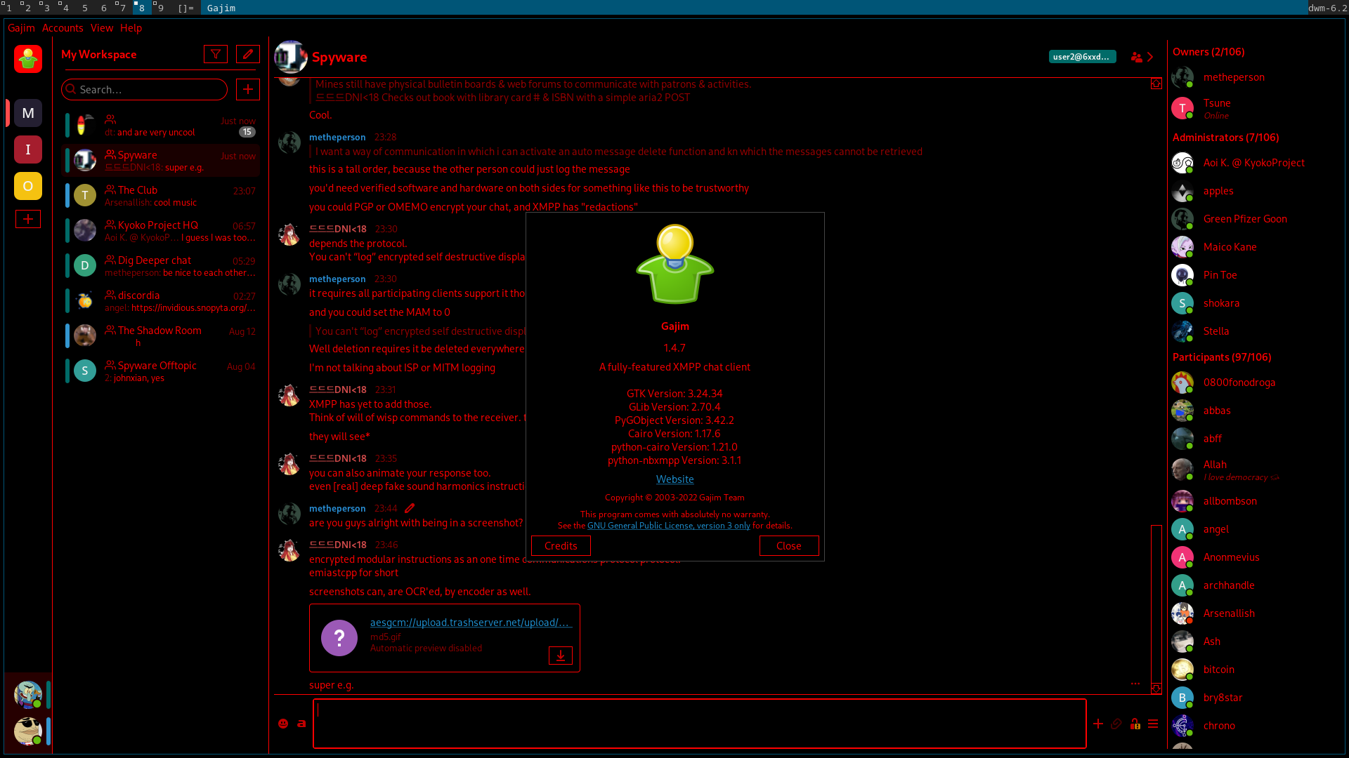
Task: Open the Website link in the About dialog
Action: 674,479
